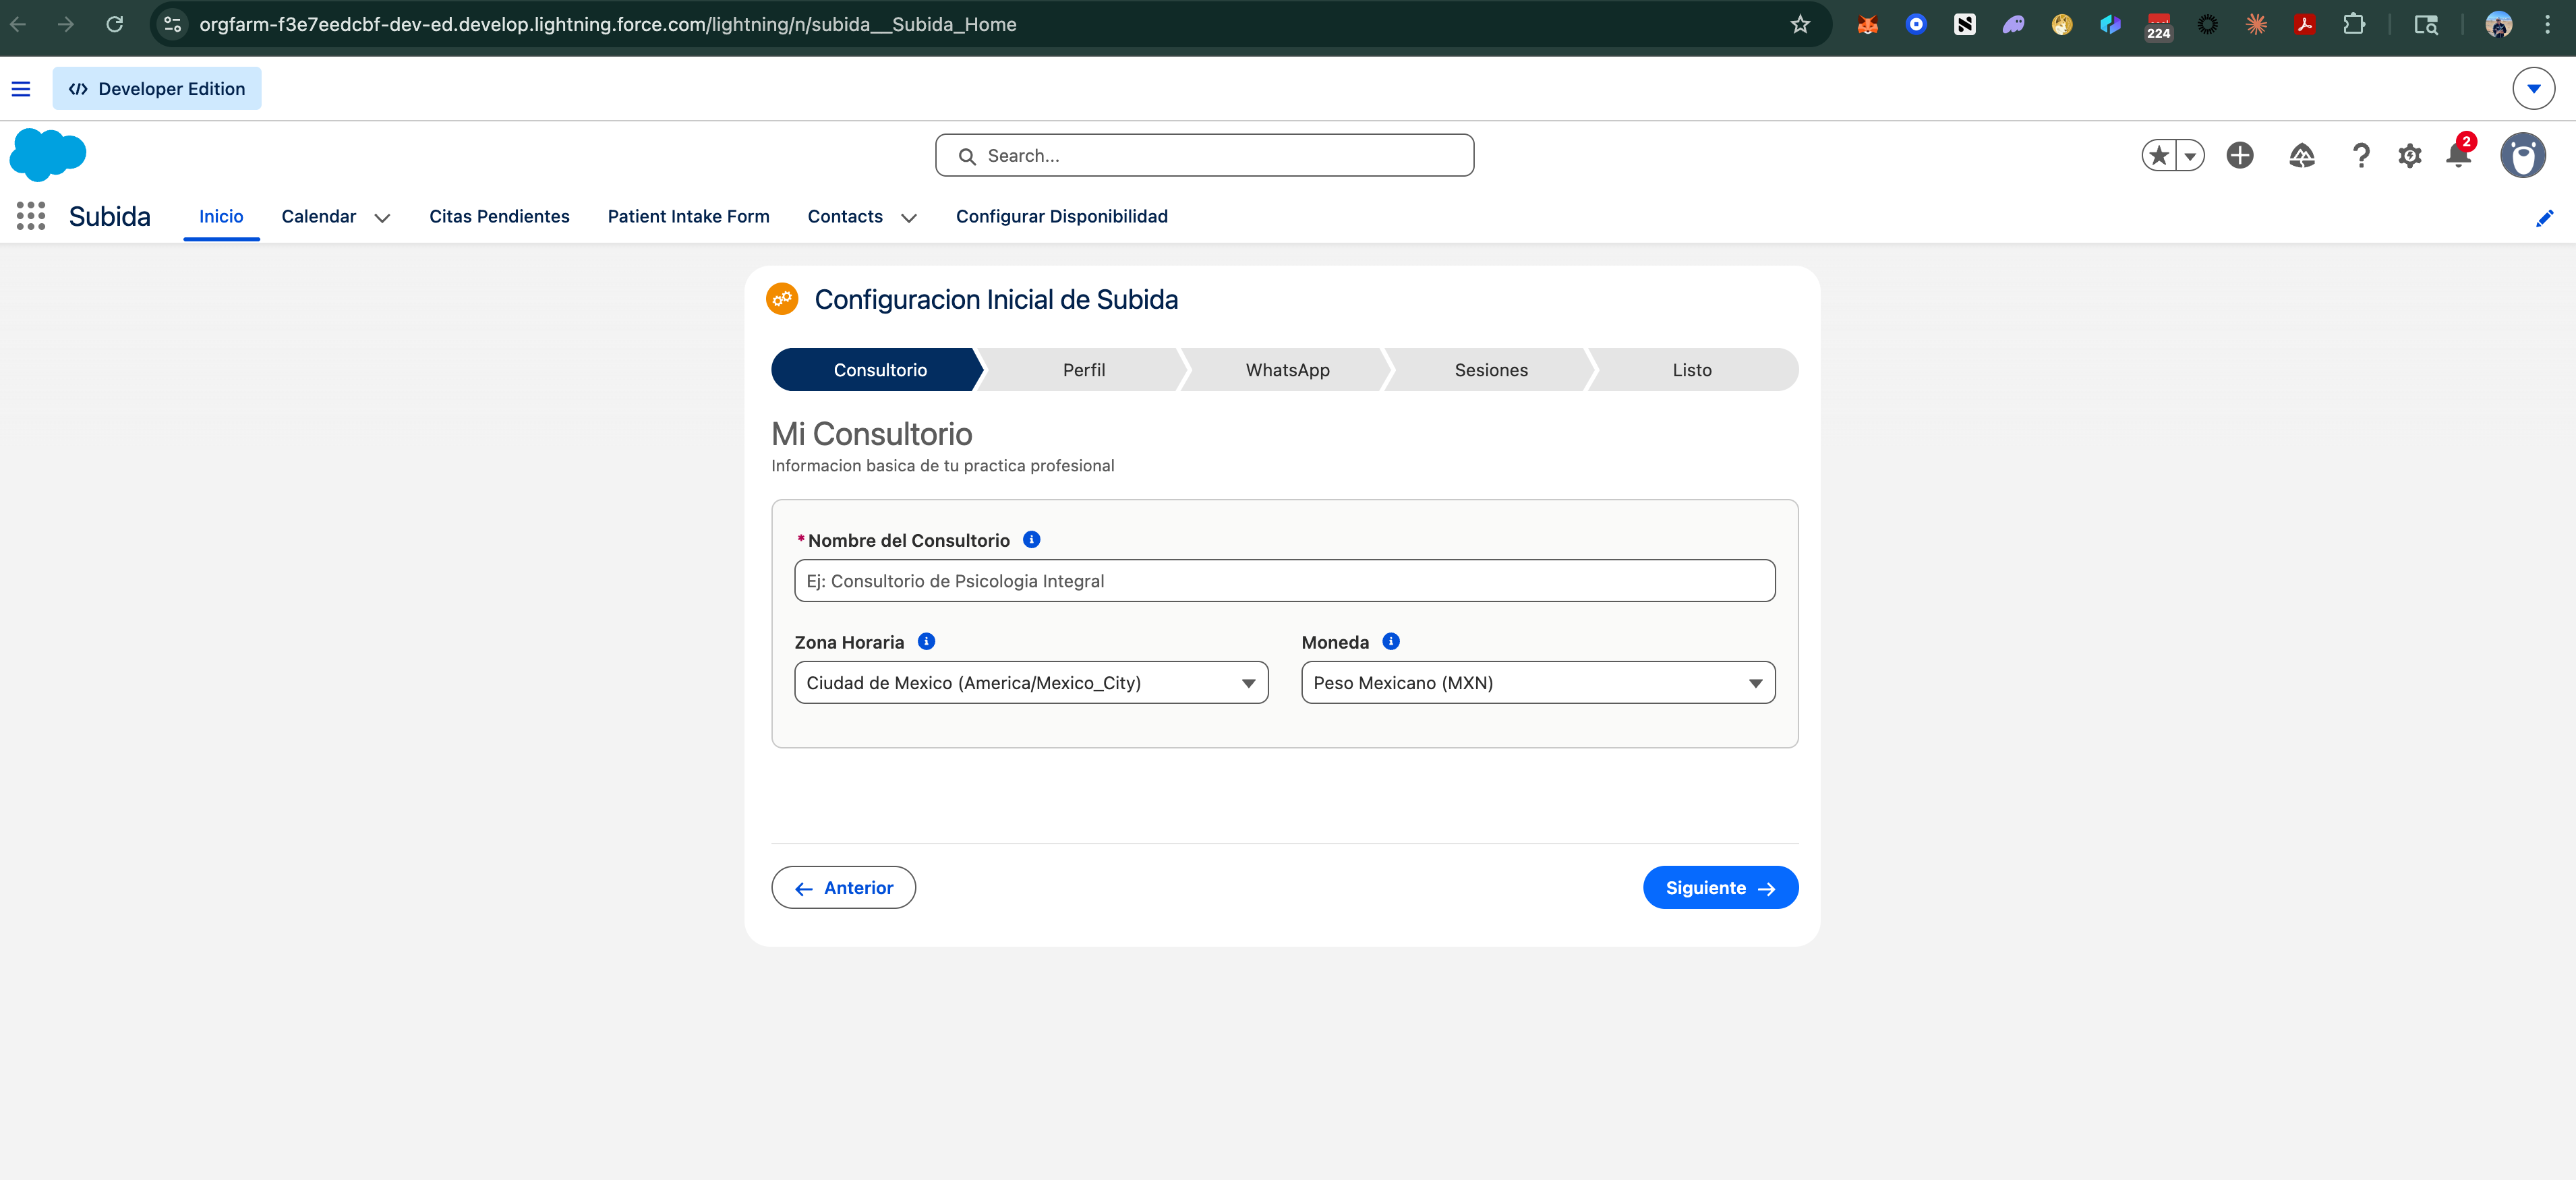Open the Moneda currency dropdown
Image resolution: width=2576 pixels, height=1180 pixels.
(x=1537, y=683)
